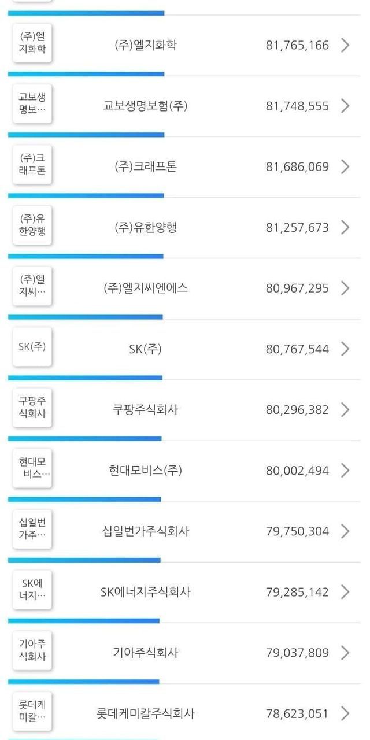This screenshot has height=740, width=370.
Task: Expand the SK에너지주식회사 row chevron
Action: [345, 592]
